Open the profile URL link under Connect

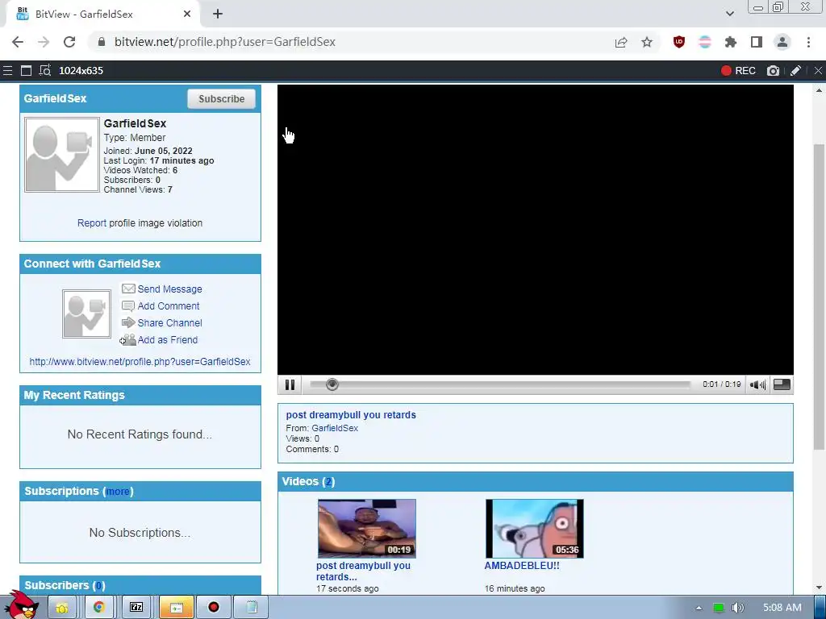click(140, 362)
